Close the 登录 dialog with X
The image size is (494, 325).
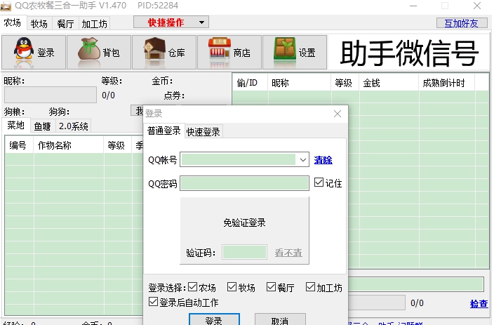(338, 114)
